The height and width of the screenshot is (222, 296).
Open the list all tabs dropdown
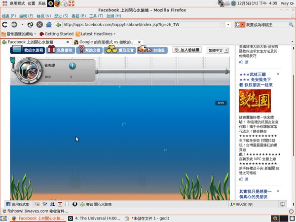[293, 42]
